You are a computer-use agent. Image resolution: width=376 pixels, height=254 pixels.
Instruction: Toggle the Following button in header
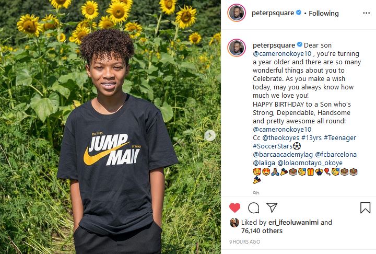pyautogui.click(x=323, y=13)
